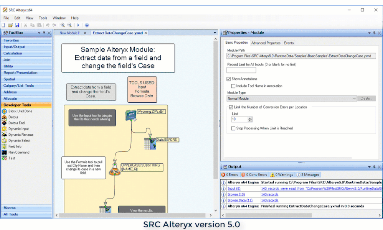Image resolution: width=383 pixels, height=230 pixels.
Task: Click the New Module toolbar icon
Action: [x=3, y=25]
